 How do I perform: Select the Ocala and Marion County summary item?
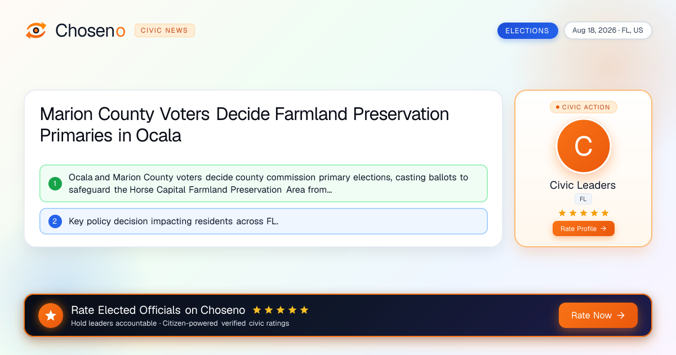point(264,184)
